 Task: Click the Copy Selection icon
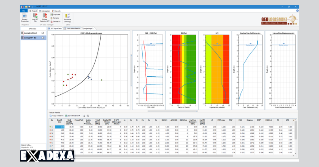click(56, 115)
